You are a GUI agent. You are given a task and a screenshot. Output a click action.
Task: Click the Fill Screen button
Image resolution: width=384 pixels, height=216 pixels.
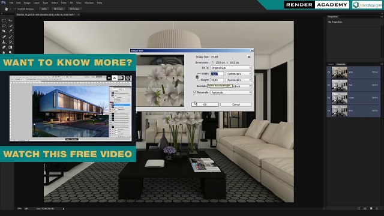click(x=74, y=9)
